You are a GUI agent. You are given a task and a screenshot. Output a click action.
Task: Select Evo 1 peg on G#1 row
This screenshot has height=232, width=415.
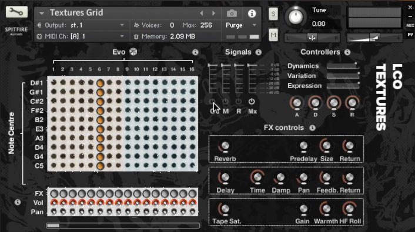53,92
